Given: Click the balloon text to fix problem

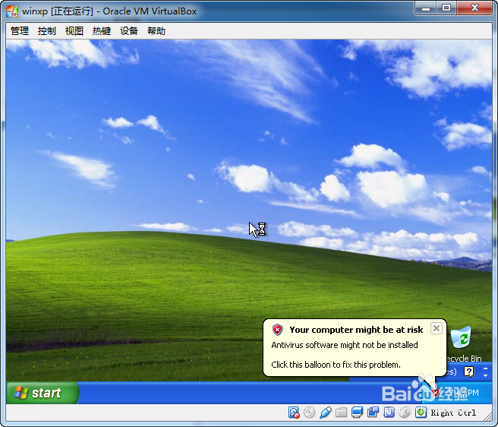Looking at the screenshot, I should tap(336, 365).
